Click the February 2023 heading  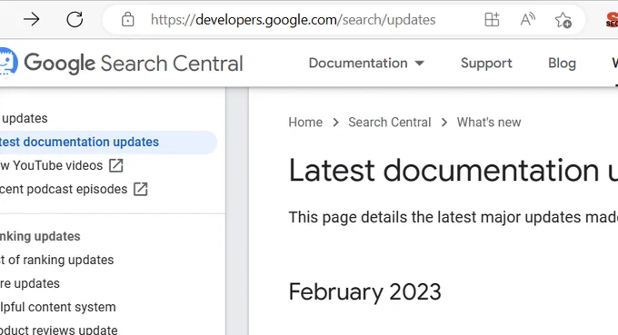coord(364,291)
